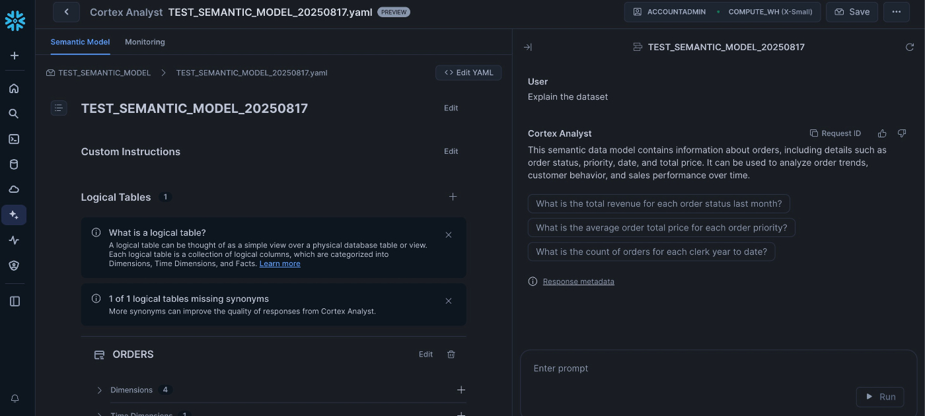The image size is (925, 416).
Task: Select suggestion about count of orders per clerk
Action: pos(651,252)
